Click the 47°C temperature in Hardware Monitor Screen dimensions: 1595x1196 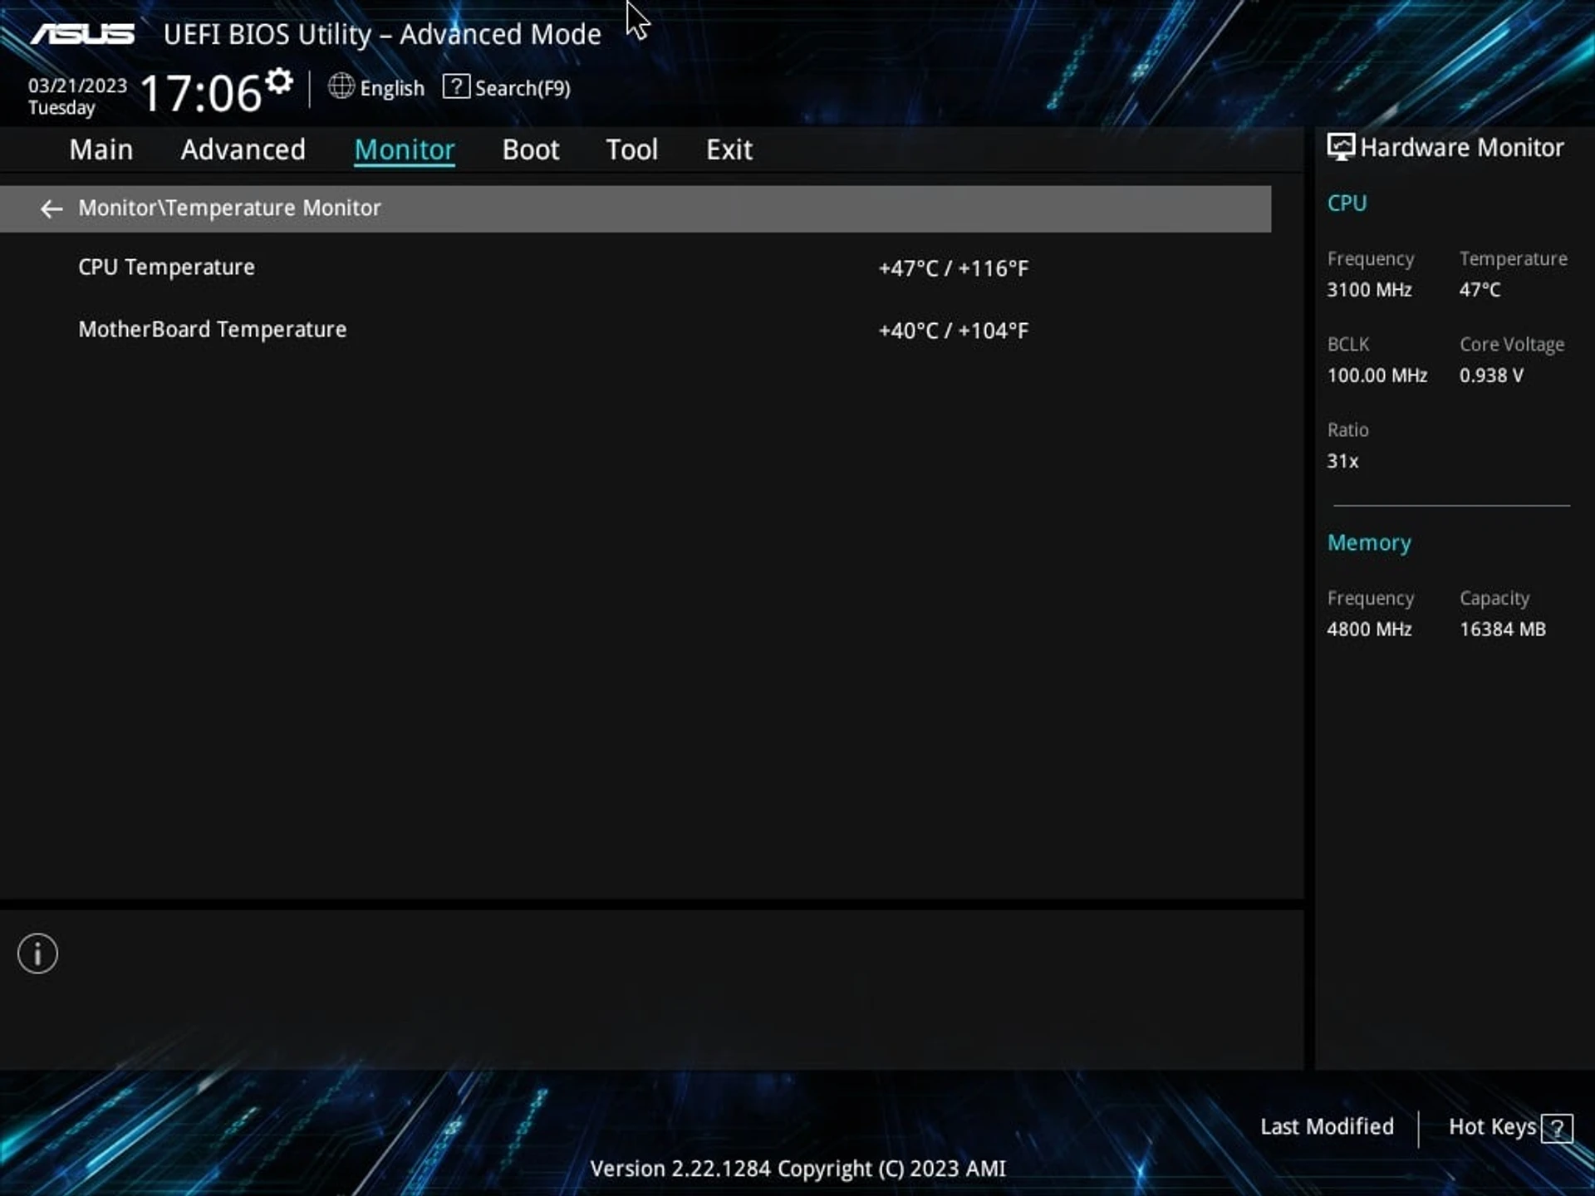[1480, 290]
